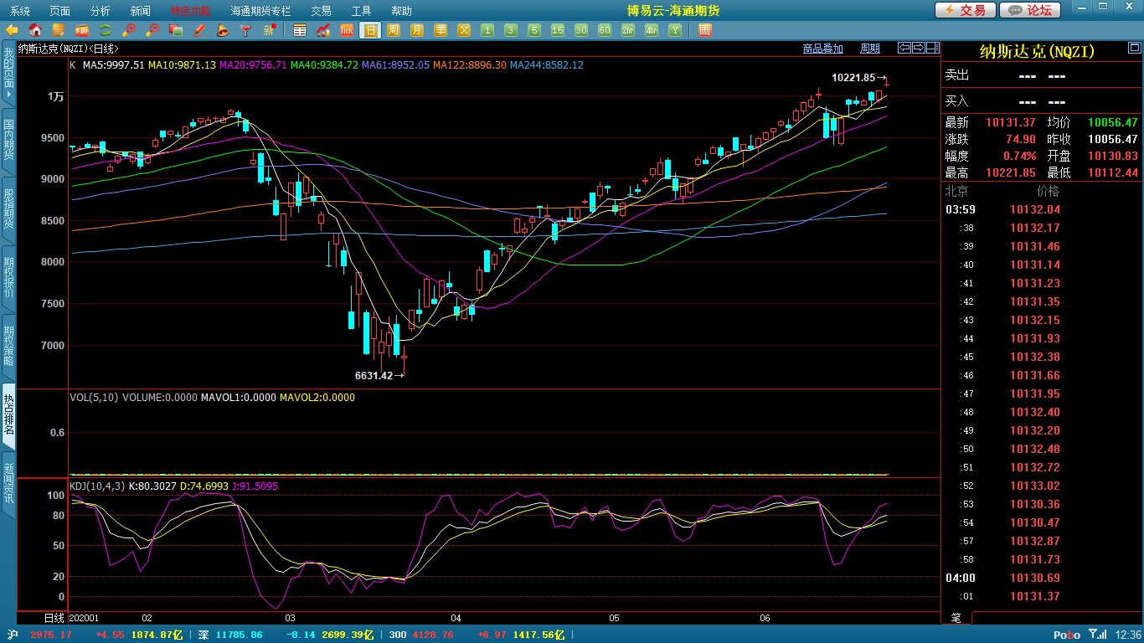The width and height of the screenshot is (1144, 643).
Task: Open the 热点排名 sidebar tab
Action: [8, 414]
